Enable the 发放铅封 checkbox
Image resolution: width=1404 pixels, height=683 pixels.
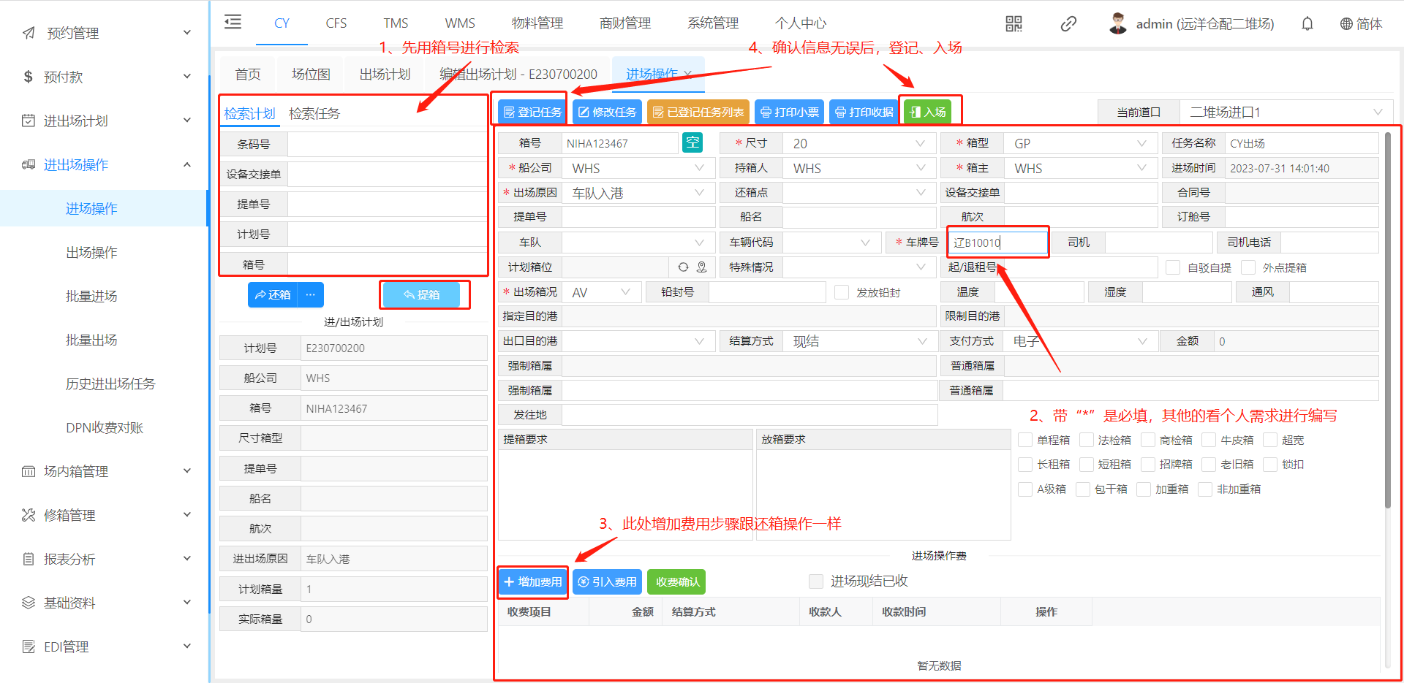842,292
